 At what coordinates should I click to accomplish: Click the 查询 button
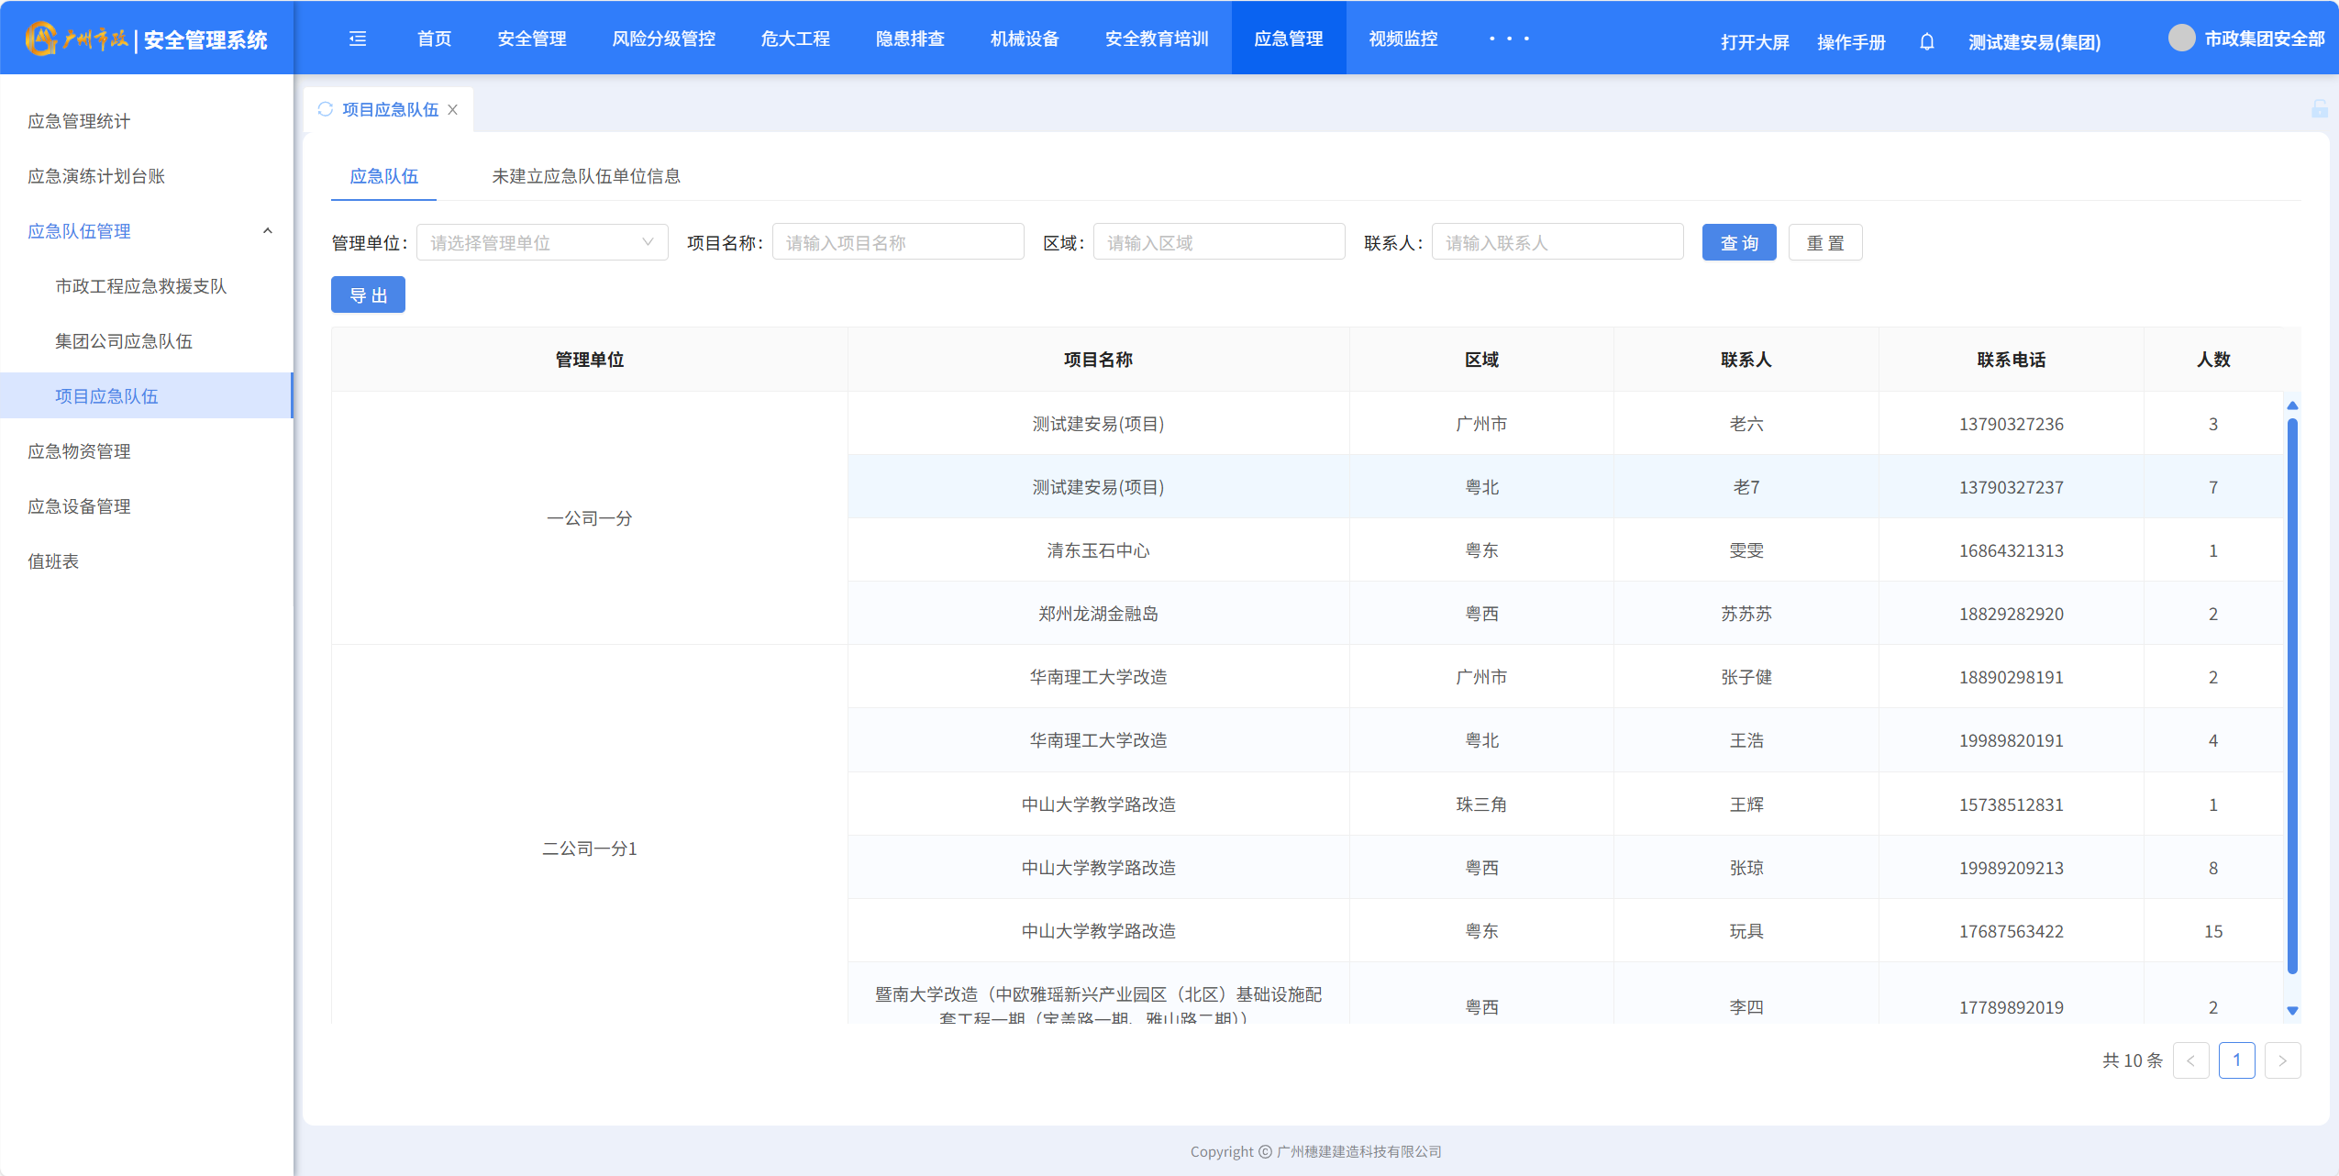[x=1738, y=242]
